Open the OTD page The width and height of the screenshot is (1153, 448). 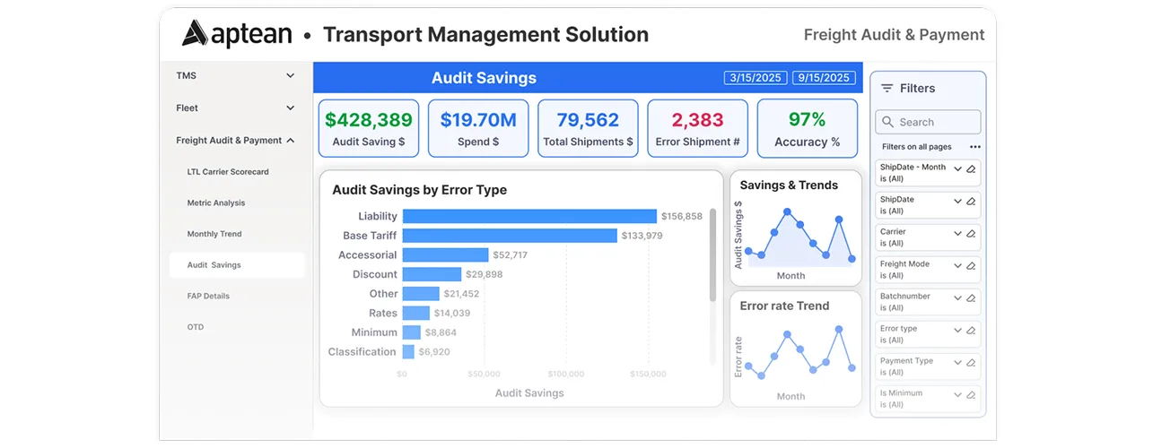tap(196, 327)
